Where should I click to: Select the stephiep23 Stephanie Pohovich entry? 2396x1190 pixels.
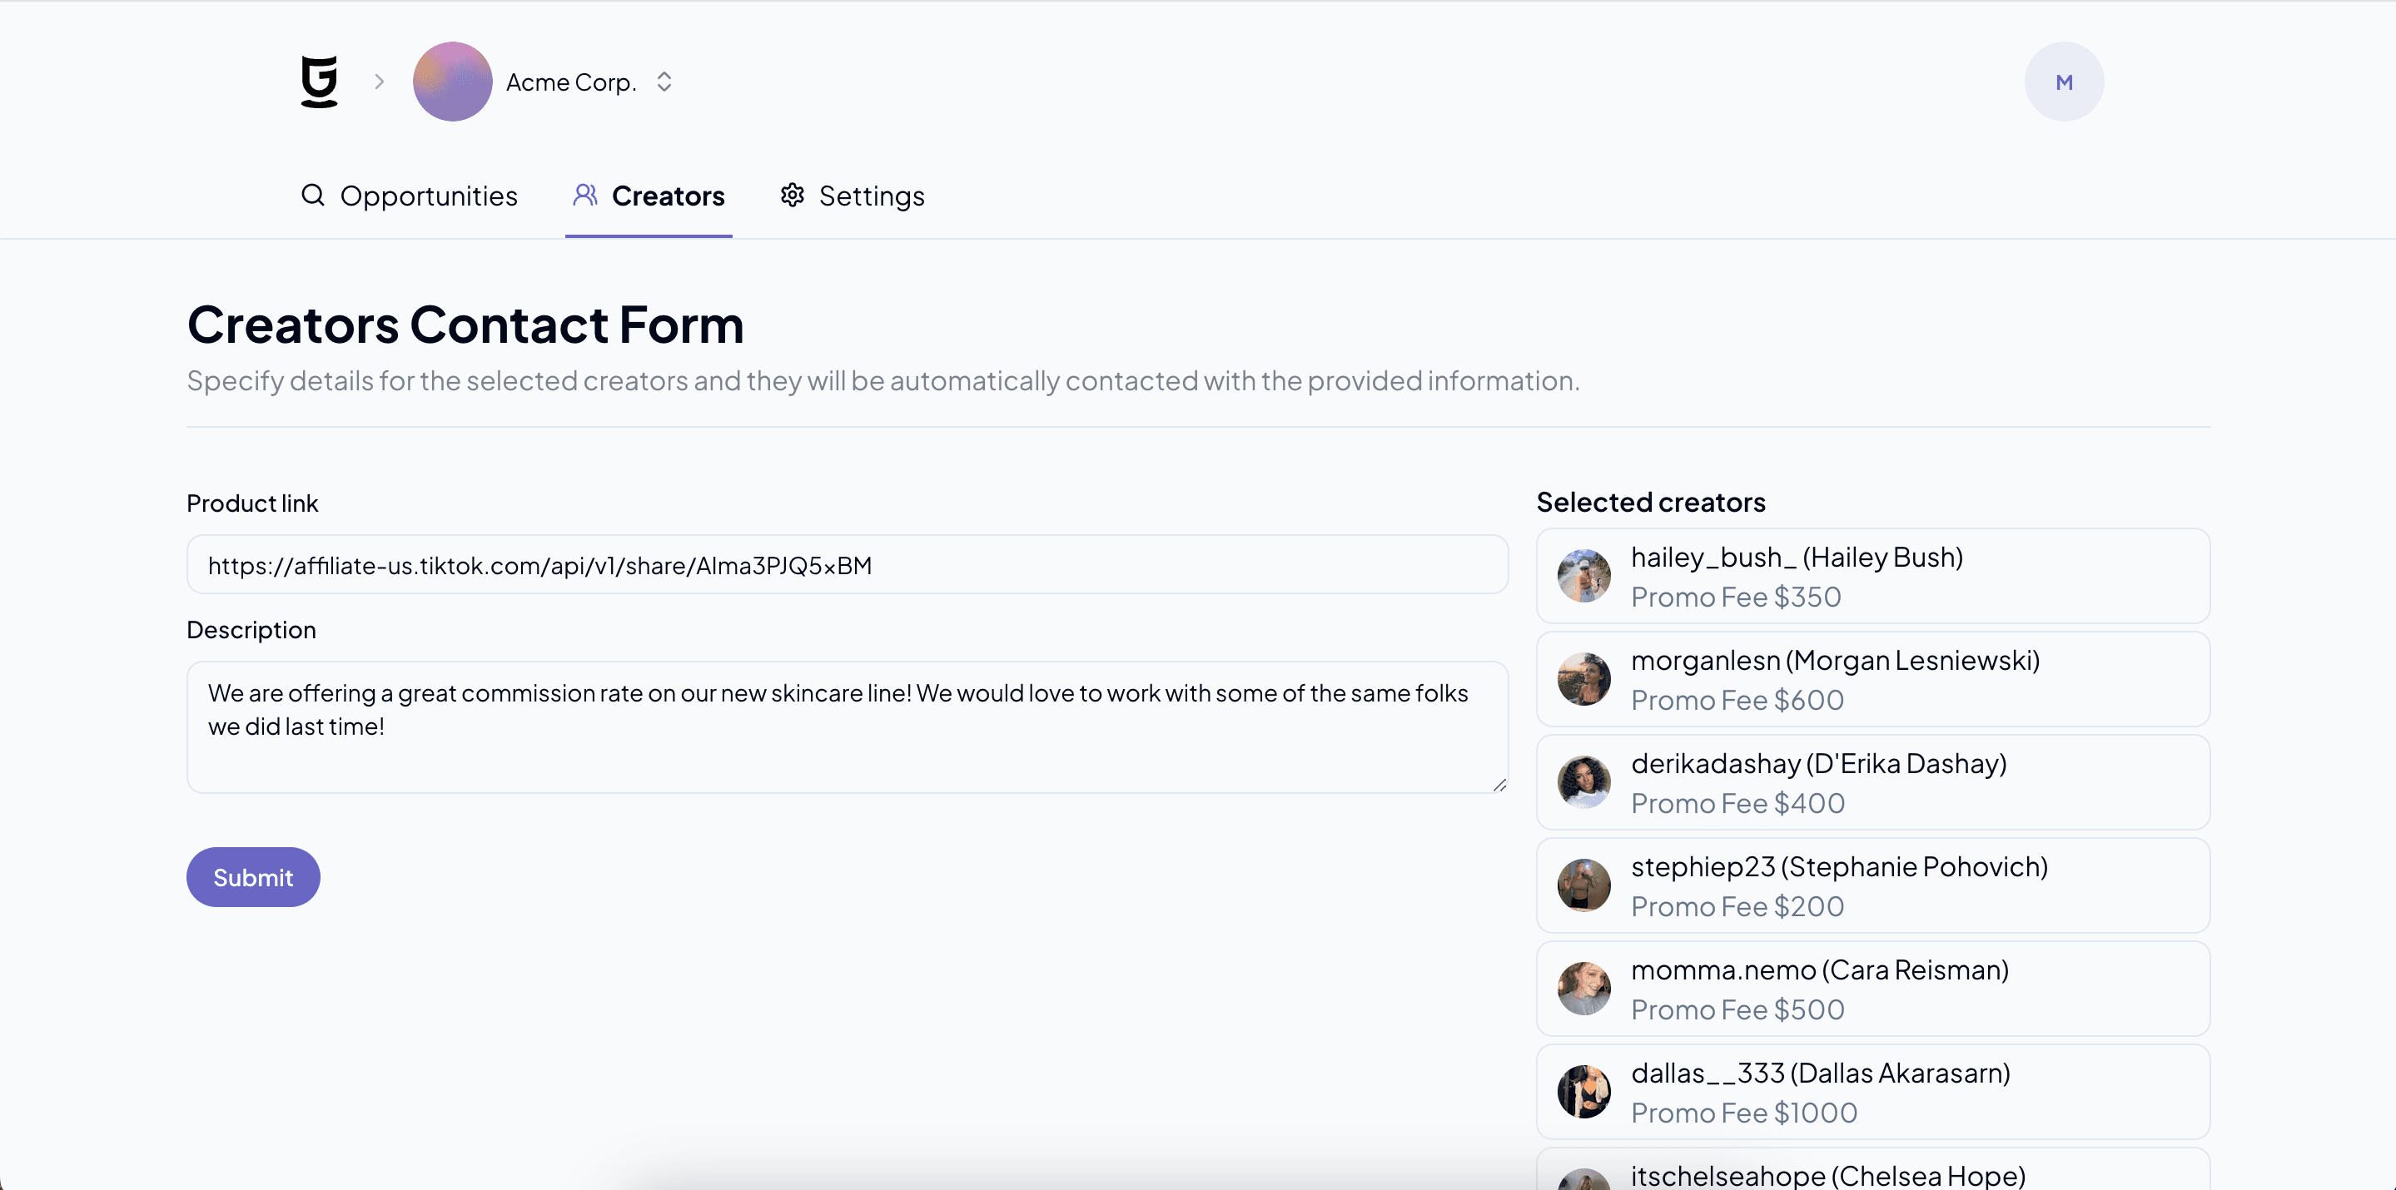pyautogui.click(x=1873, y=886)
